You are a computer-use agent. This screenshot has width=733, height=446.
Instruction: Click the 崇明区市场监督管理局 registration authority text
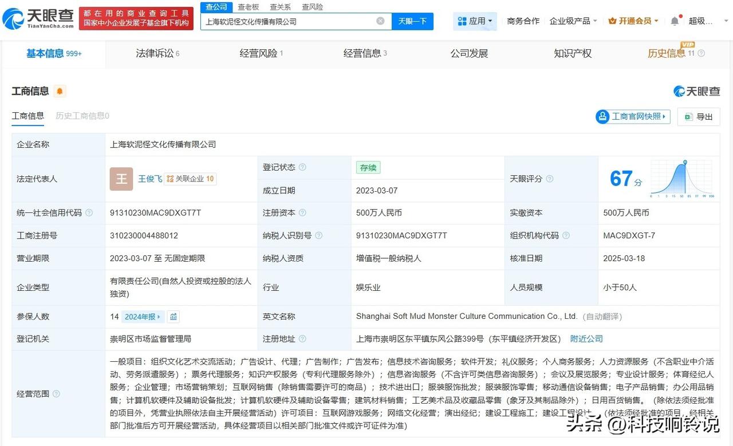151,339
